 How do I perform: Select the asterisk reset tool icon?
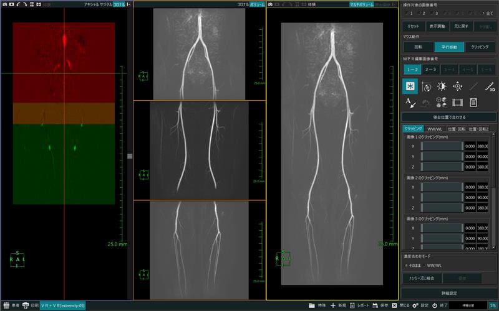(410, 86)
